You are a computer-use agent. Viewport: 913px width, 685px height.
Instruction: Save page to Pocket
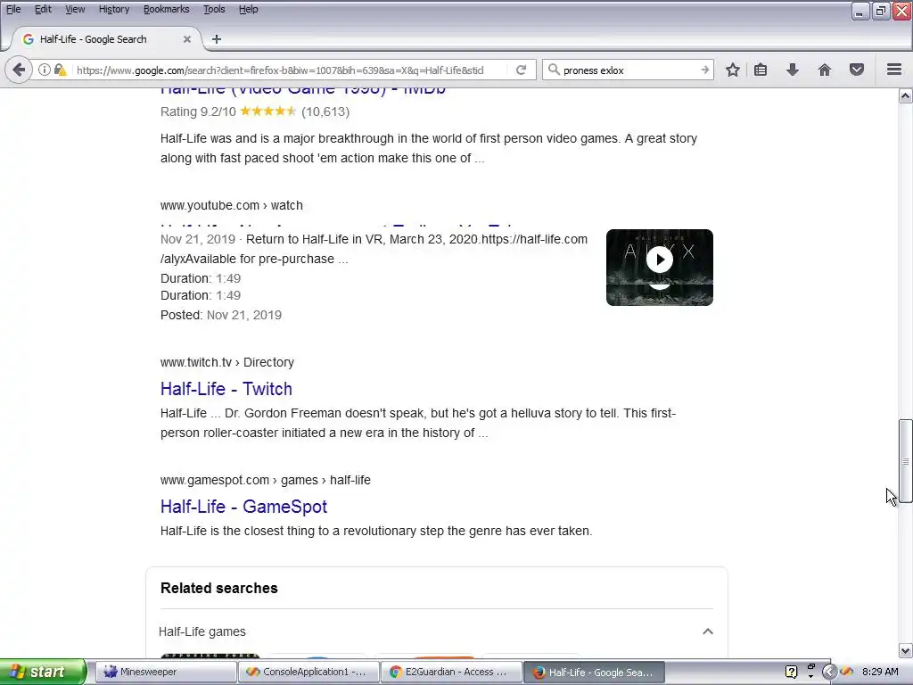click(857, 70)
